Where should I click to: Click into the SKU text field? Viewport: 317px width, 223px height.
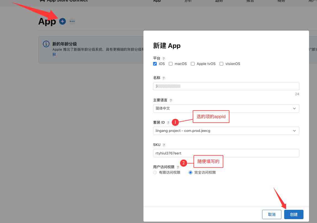point(226,153)
